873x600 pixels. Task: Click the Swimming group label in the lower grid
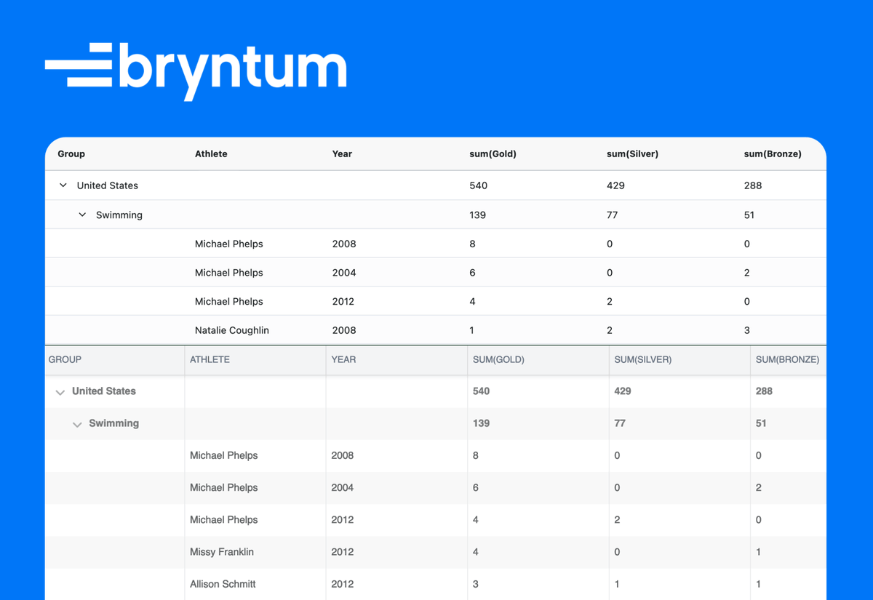pyautogui.click(x=113, y=423)
